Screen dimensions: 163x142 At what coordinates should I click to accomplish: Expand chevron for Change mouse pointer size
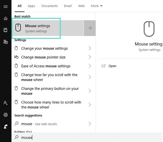pyautogui.click(x=90, y=57)
